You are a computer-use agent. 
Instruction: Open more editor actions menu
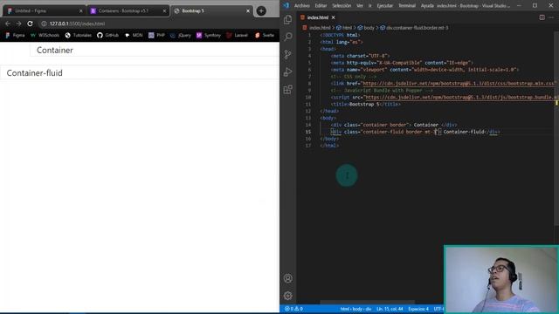551,17
